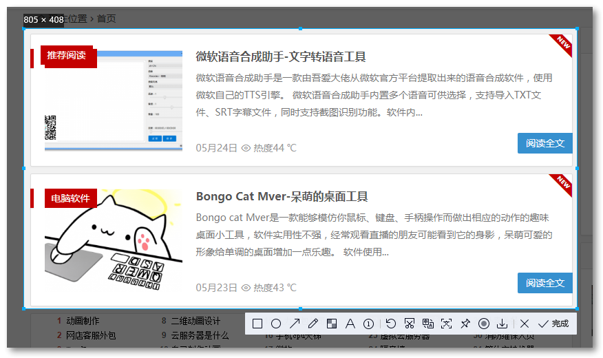Click the eye view icon beside 热度44
The image size is (603, 358).
click(246, 148)
